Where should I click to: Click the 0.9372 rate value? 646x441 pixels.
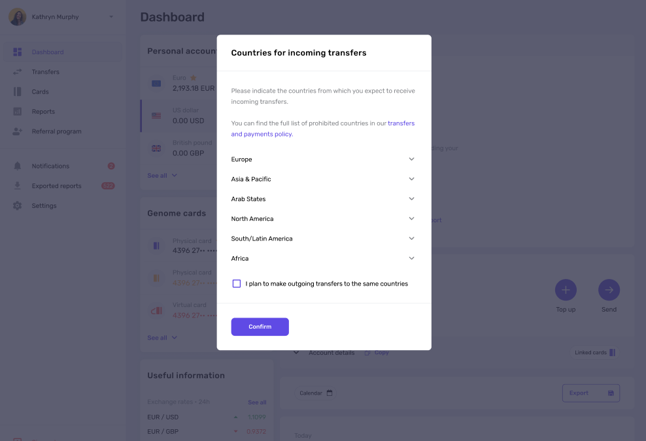pyautogui.click(x=256, y=432)
